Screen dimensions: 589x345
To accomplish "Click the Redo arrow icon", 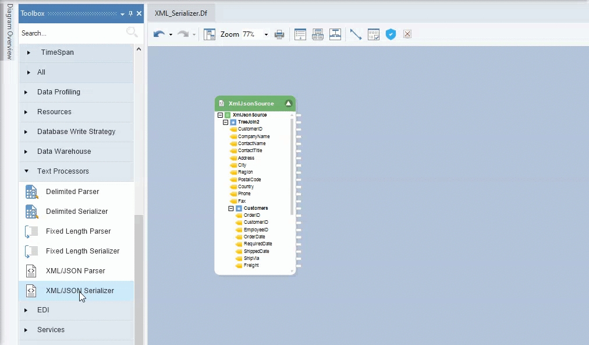I will [x=183, y=34].
